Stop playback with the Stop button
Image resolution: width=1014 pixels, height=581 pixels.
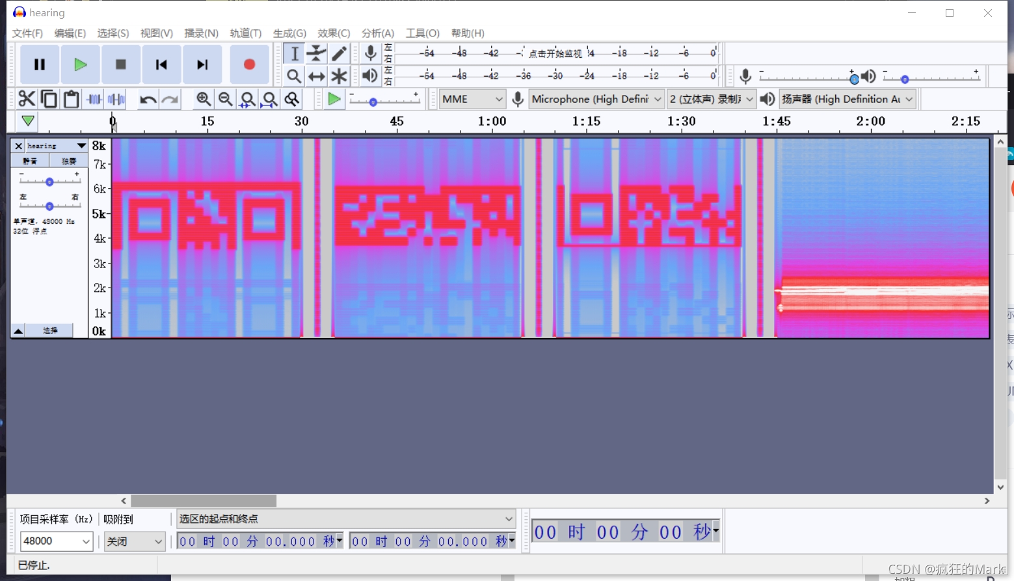(x=120, y=64)
